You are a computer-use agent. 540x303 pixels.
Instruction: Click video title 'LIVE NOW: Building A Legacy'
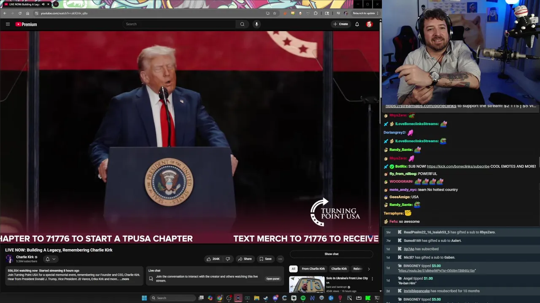[59, 250]
